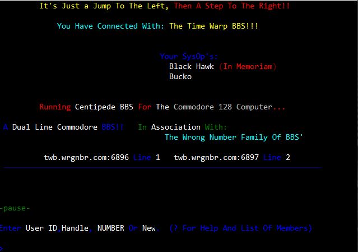Click 'The Time Warp BBS!!!' title
The image size is (358, 252).
213,26
